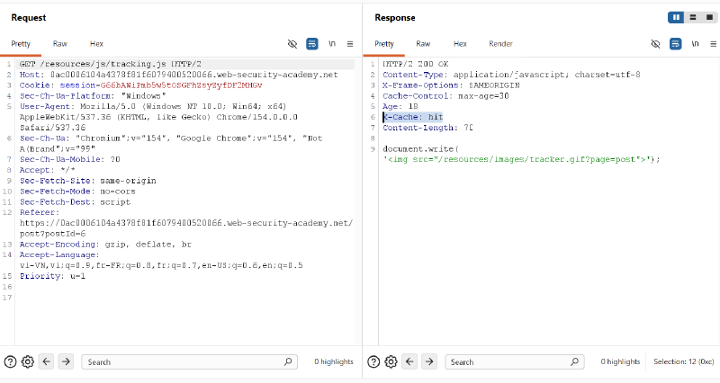Open settings gear in Request search bar
Screen dimensions: 720x383
[x=28, y=362]
